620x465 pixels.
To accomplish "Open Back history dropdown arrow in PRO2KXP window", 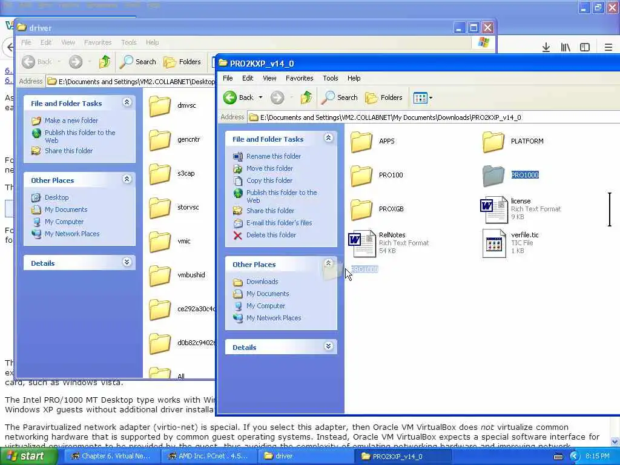I will 260,97.
